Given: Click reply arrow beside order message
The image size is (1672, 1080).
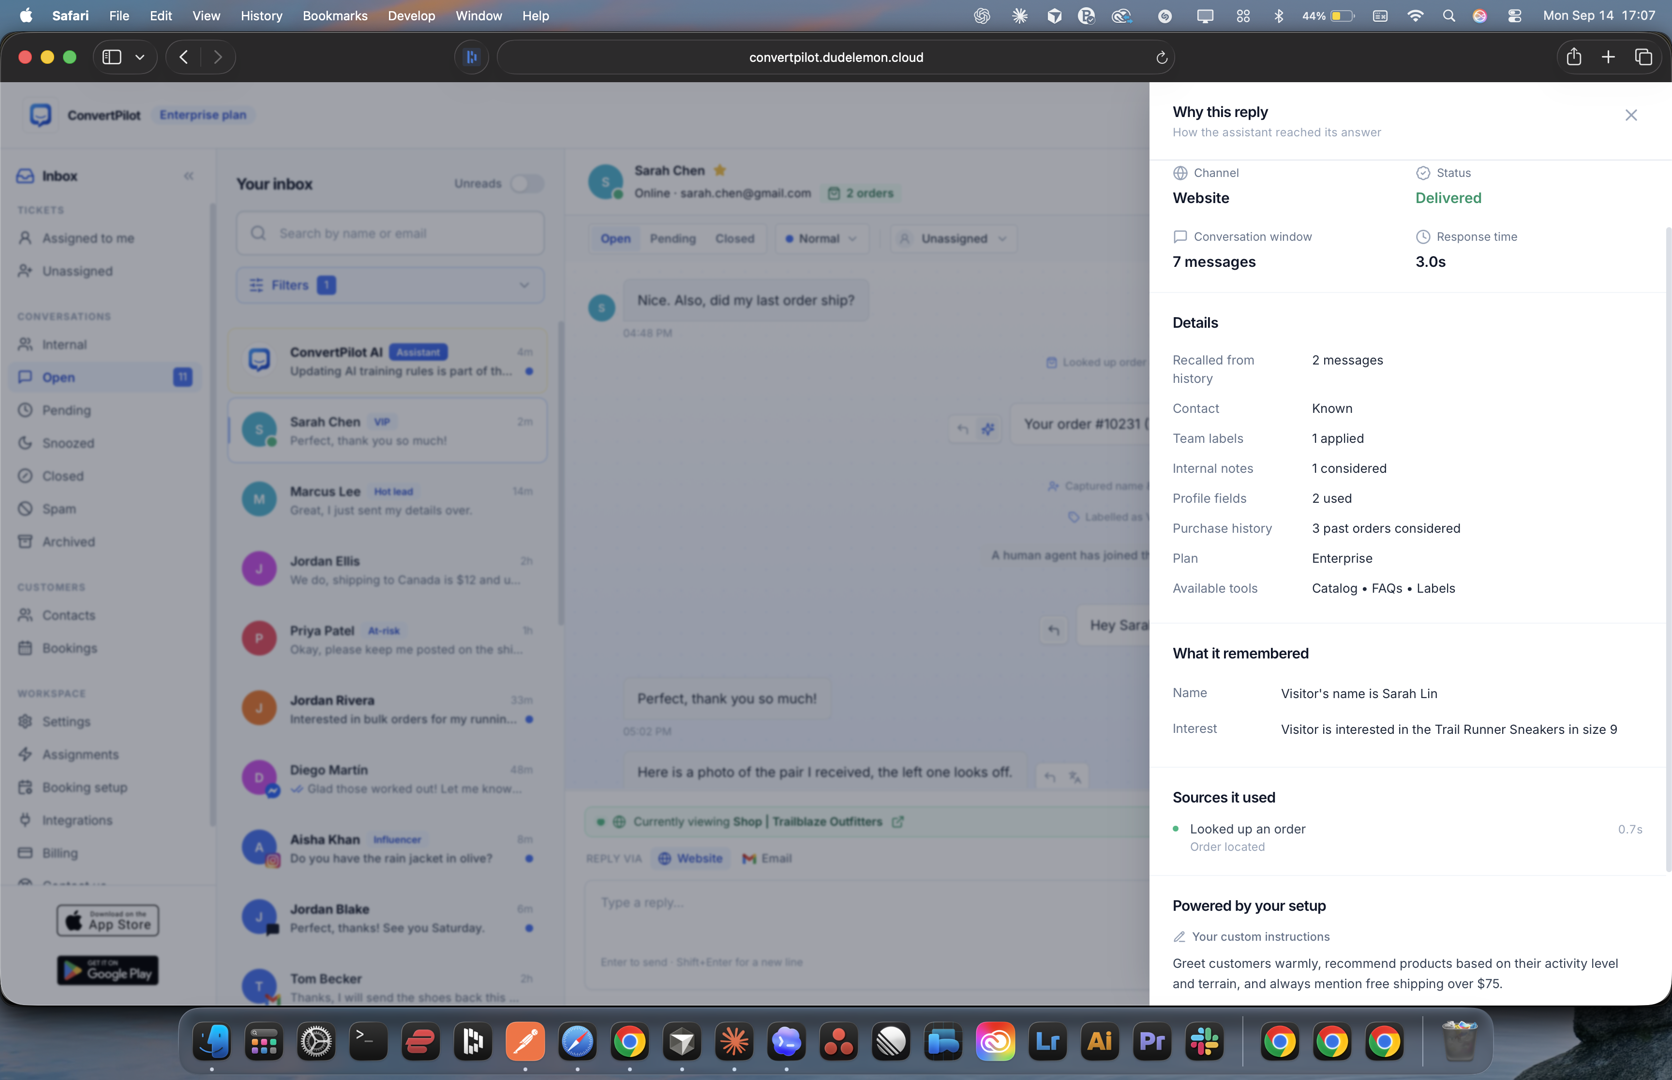Looking at the screenshot, I should pos(963,428).
